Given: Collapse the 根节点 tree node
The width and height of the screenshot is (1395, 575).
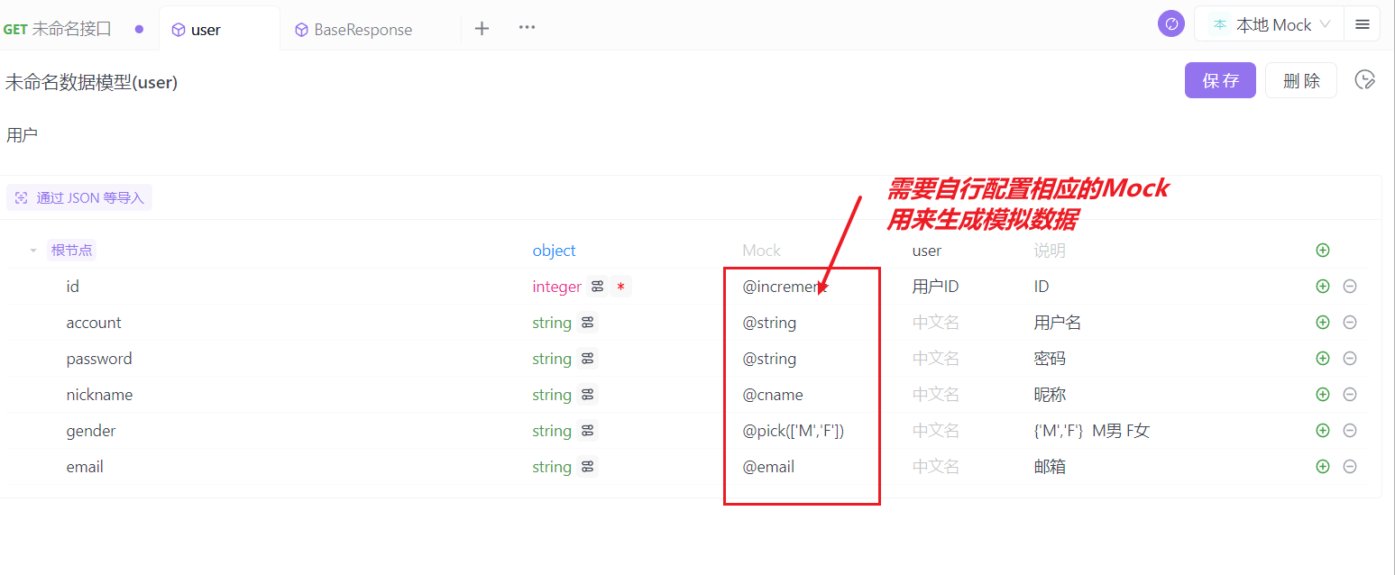Looking at the screenshot, I should tap(33, 250).
